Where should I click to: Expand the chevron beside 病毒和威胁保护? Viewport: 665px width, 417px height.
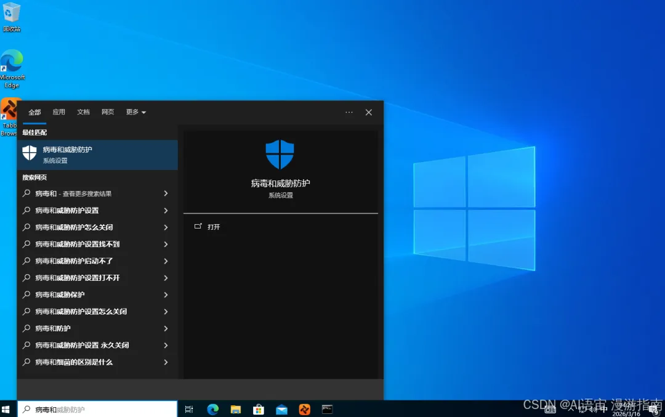pyautogui.click(x=166, y=295)
